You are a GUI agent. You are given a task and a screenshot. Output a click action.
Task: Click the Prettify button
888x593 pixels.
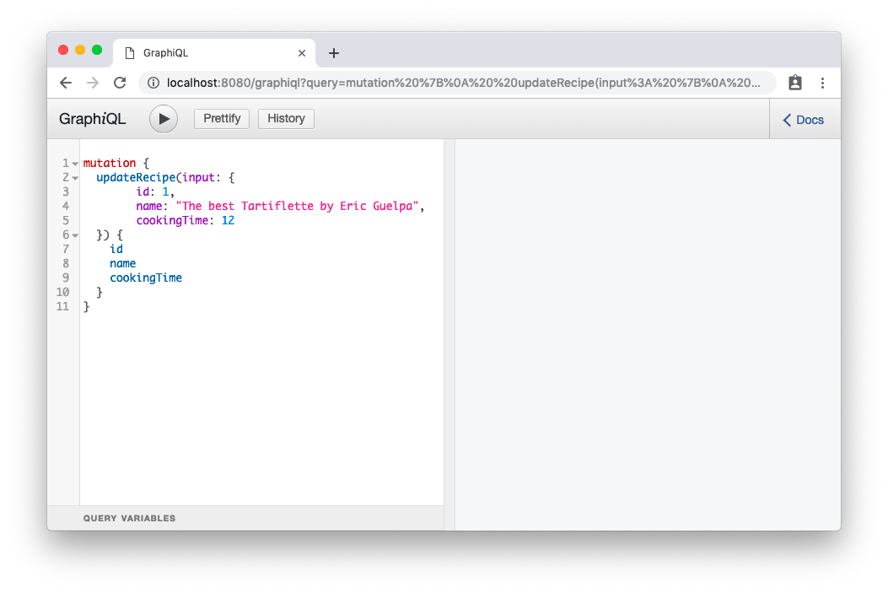221,118
